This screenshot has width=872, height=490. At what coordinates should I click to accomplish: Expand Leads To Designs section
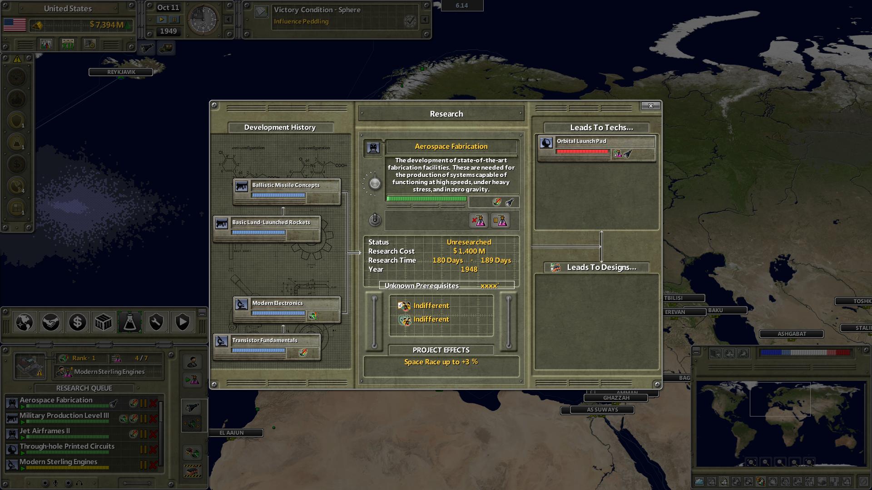click(598, 267)
